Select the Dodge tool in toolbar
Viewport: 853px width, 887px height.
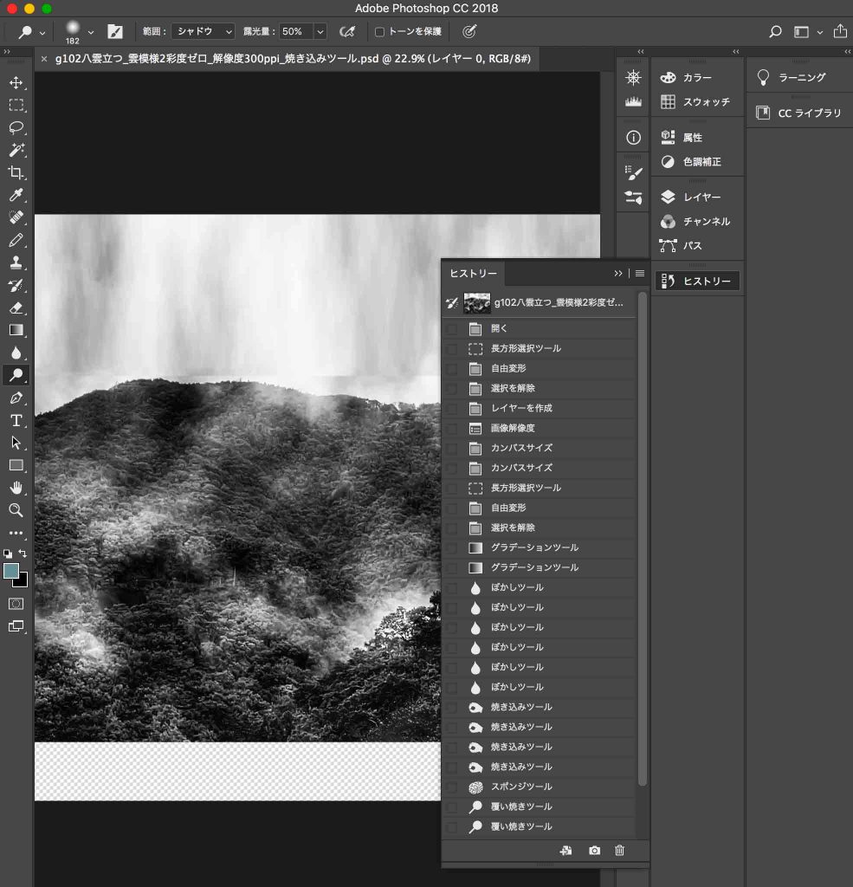(16, 375)
